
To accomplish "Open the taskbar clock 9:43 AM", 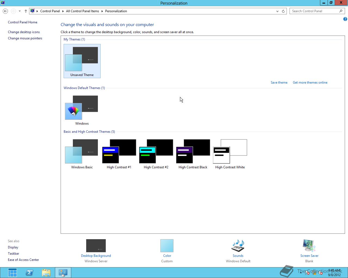I will [x=334, y=273].
